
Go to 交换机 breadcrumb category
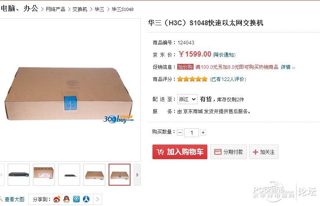[x=80, y=9]
